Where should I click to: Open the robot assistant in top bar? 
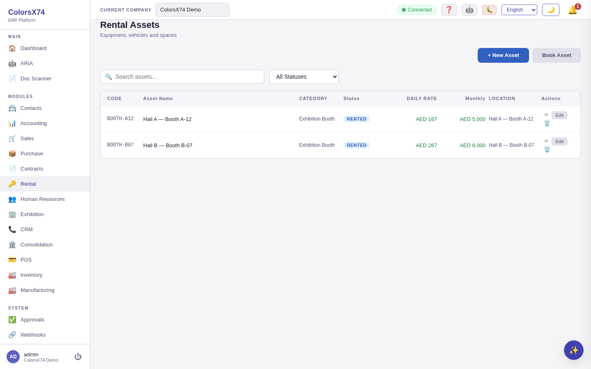[x=470, y=10]
